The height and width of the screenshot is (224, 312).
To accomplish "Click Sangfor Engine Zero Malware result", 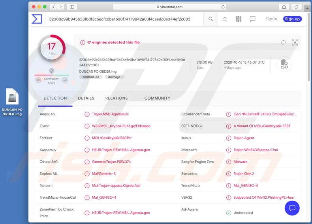I will tap(241, 162).
